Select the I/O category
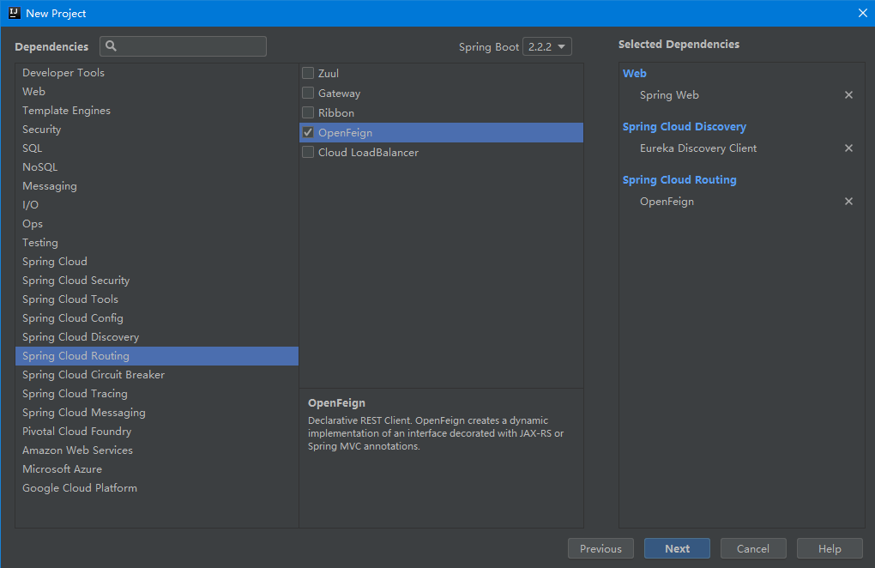Screen dimensions: 875x568 157,205
